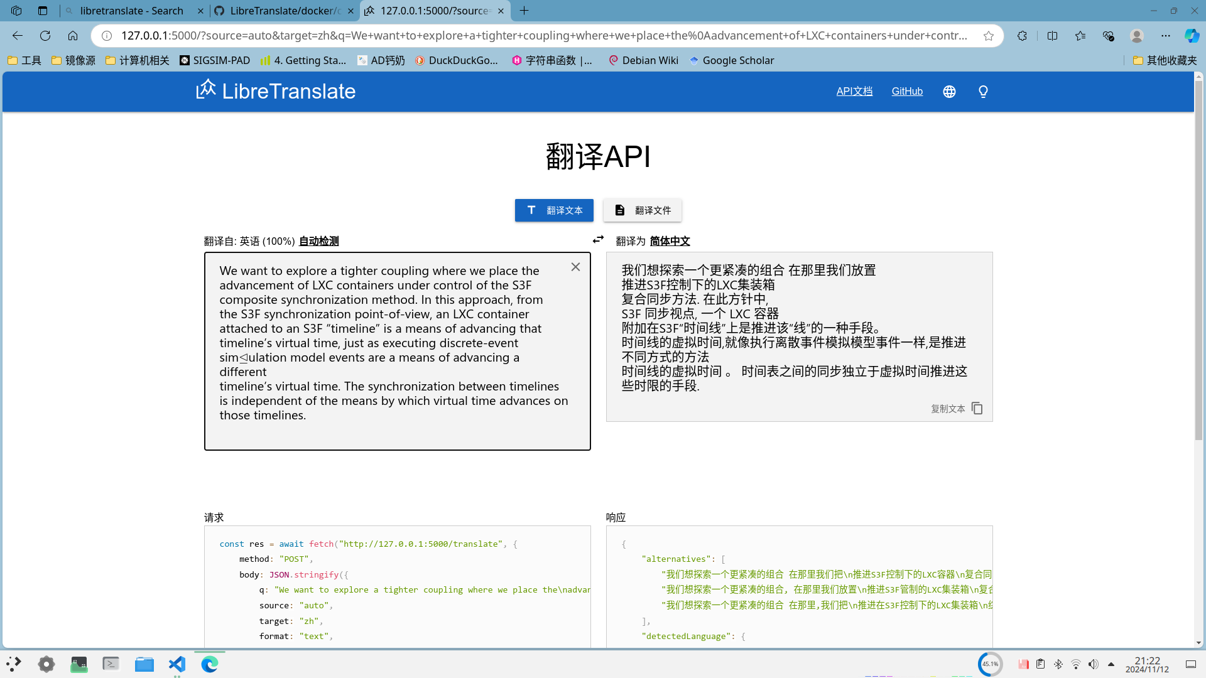Click the API文档 menu link
Image resolution: width=1206 pixels, height=678 pixels.
click(855, 91)
